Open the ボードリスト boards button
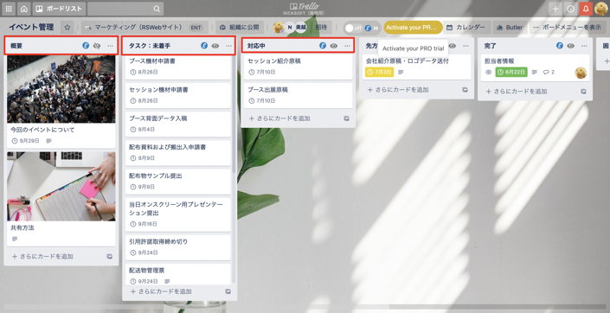This screenshot has height=313, width=610. (x=60, y=9)
